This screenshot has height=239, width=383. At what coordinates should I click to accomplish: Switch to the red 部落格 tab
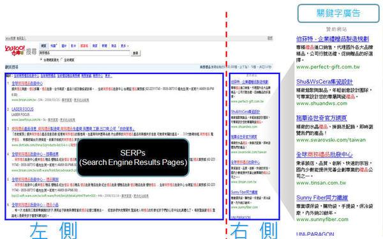click(84, 46)
